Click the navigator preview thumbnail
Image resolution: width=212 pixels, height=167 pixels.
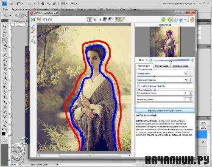pyautogui.click(x=165, y=42)
